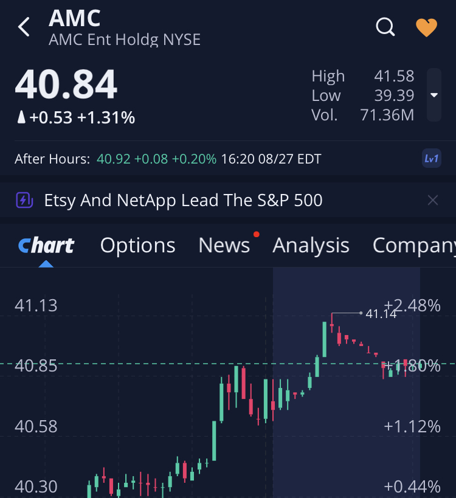The width and height of the screenshot is (456, 498).
Task: Toggle the orange favorite heart
Action: coord(426,27)
